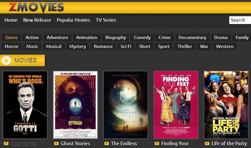The width and height of the screenshot is (251, 148).
Task: Open the Ghost Stories poster thumbnail
Action: coord(75,105)
